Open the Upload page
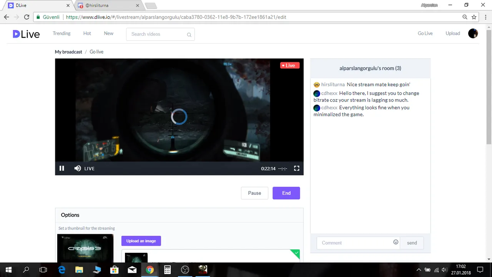The height and width of the screenshot is (277, 492). [453, 33]
